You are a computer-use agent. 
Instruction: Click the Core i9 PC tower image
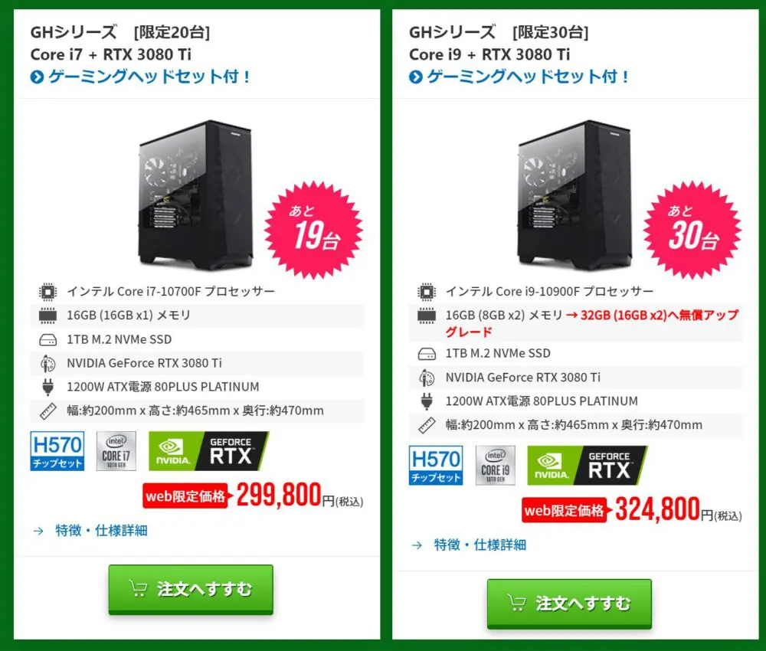(574, 194)
